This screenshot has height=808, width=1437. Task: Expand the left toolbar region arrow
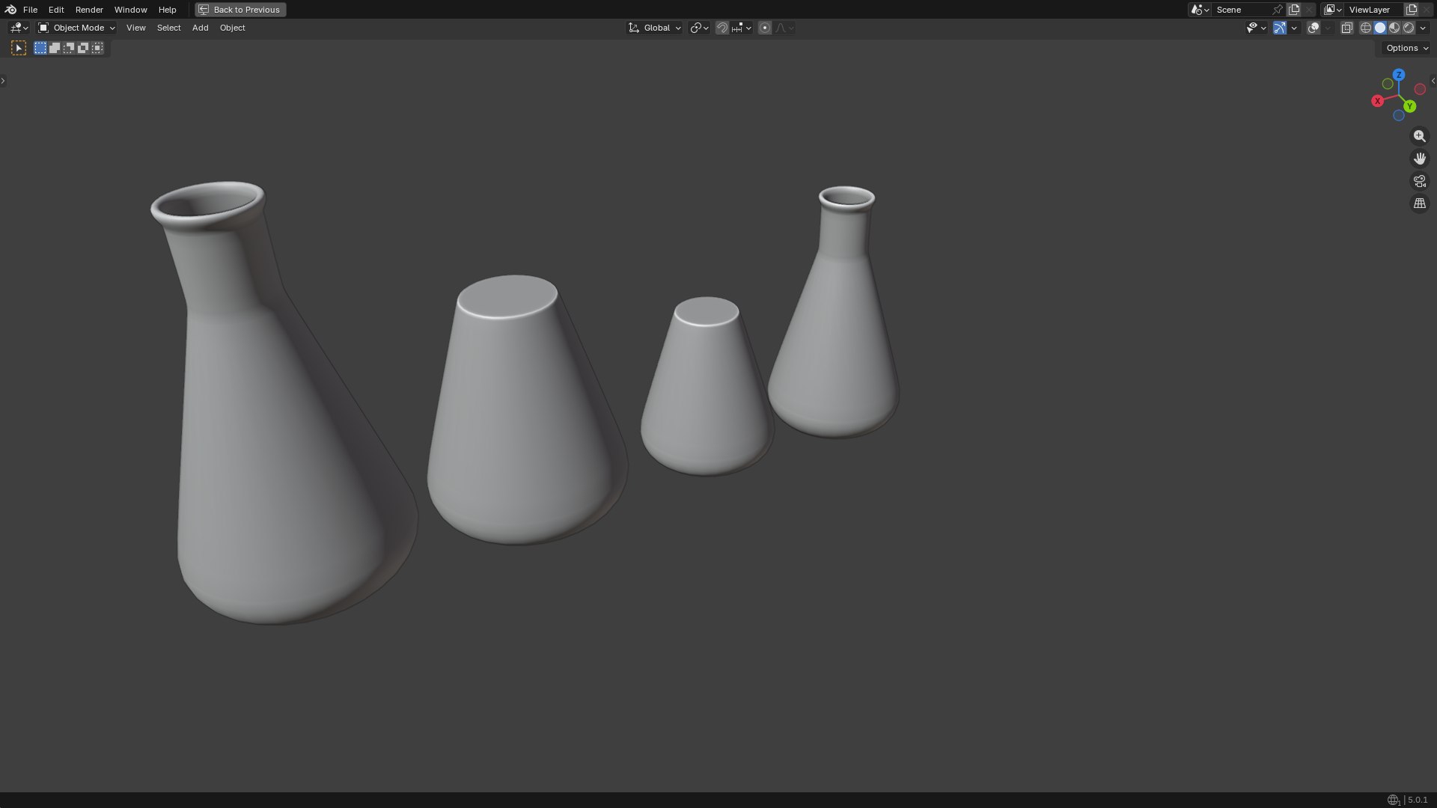pos(3,81)
